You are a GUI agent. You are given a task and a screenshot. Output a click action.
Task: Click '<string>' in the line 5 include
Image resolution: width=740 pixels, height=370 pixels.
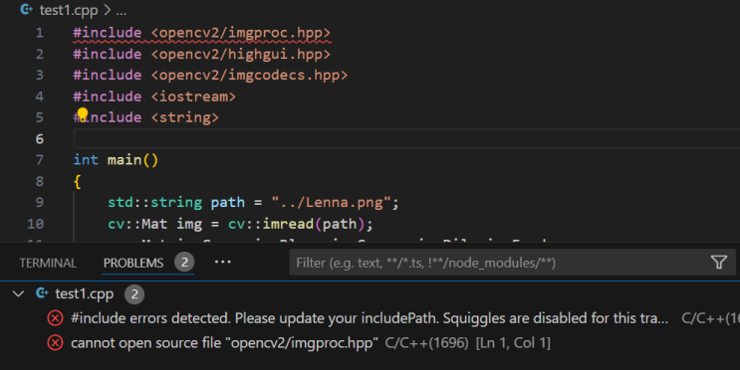pos(185,117)
